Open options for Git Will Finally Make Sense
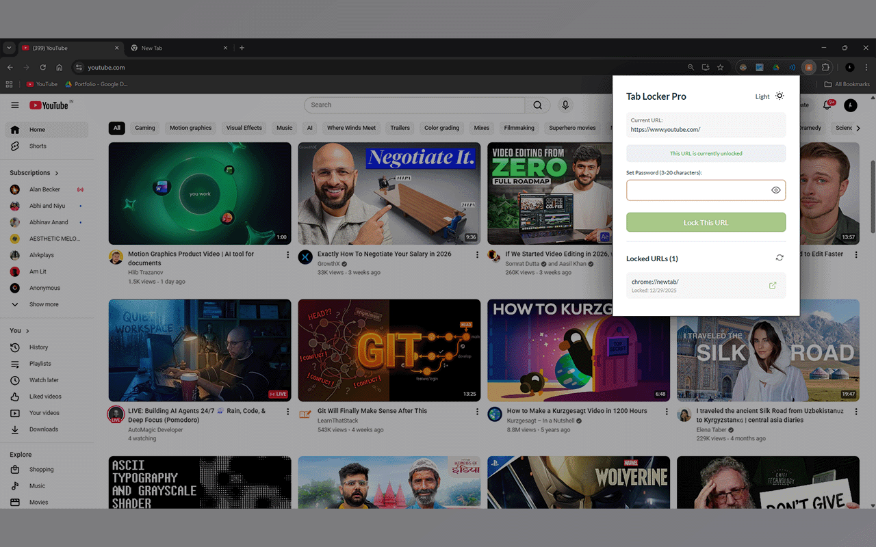The height and width of the screenshot is (547, 876). [x=478, y=412]
